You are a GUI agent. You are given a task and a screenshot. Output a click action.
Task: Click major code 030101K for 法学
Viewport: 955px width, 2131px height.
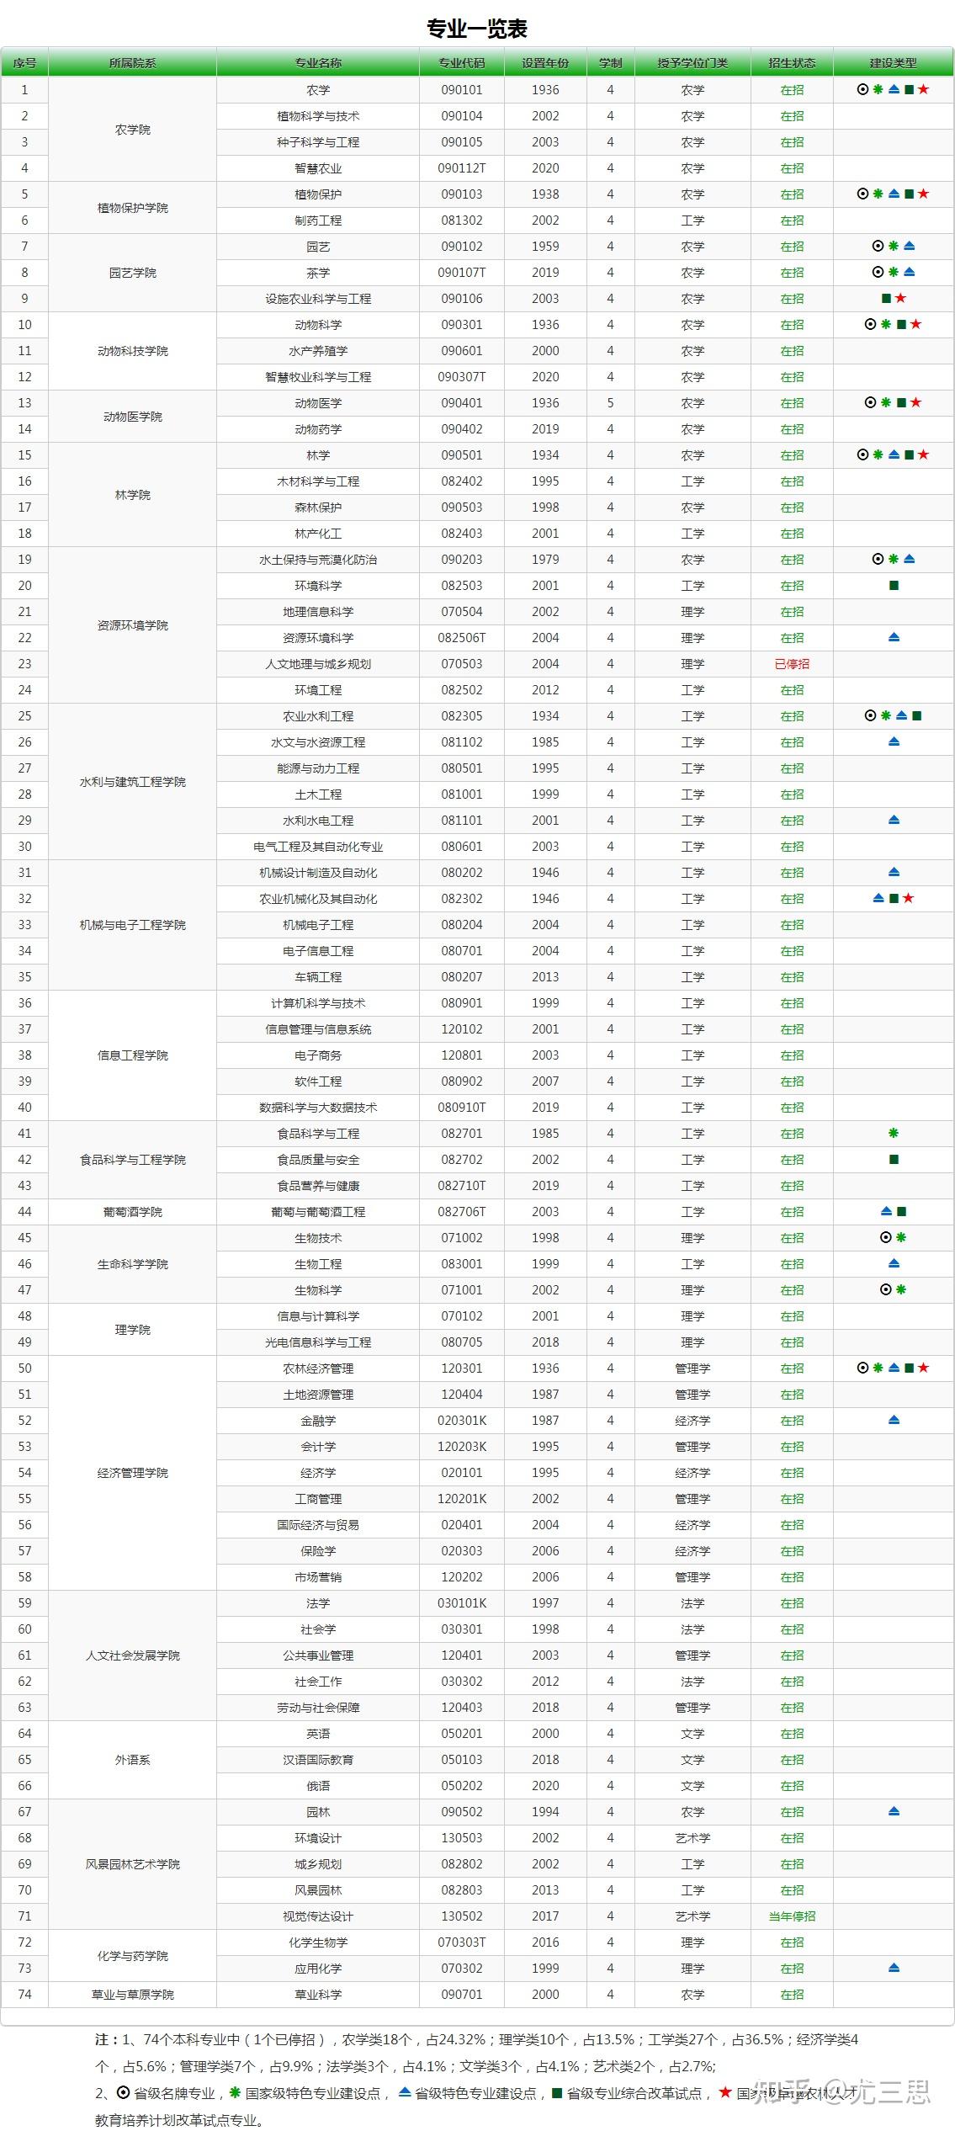click(462, 1603)
